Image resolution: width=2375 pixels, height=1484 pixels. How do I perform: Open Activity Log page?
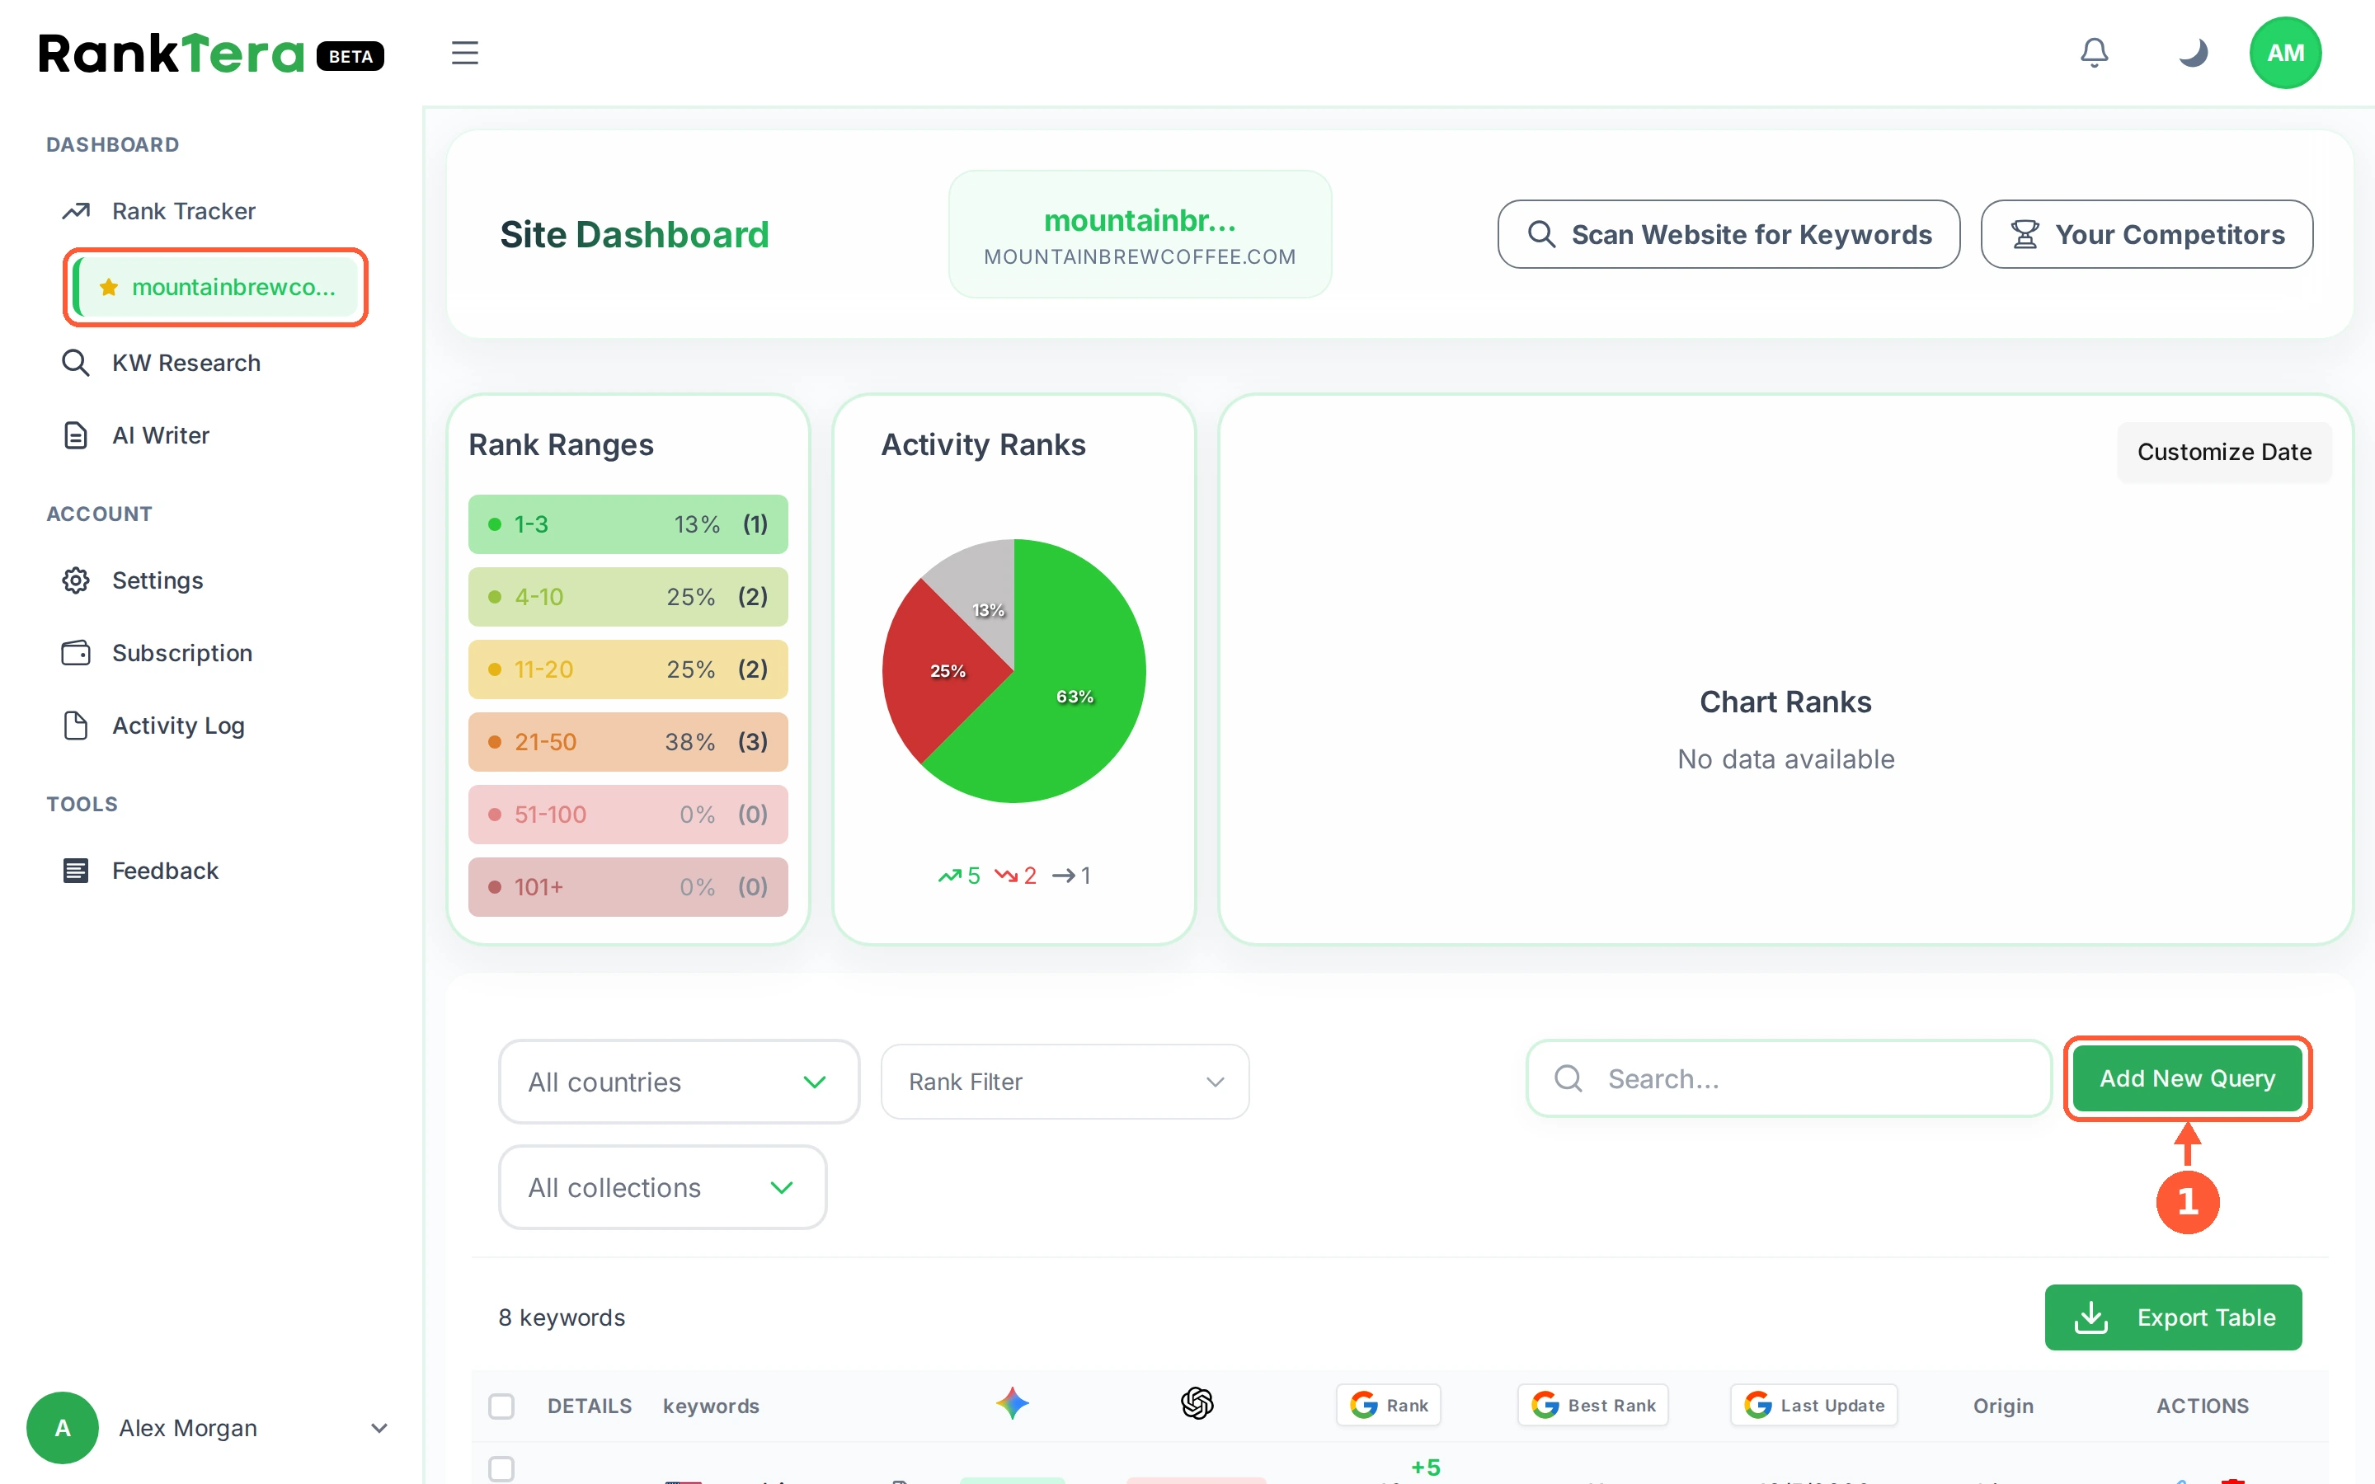pyautogui.click(x=177, y=726)
